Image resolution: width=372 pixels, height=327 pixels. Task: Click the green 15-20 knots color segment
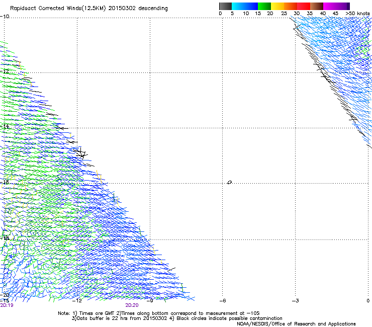[x=264, y=6]
